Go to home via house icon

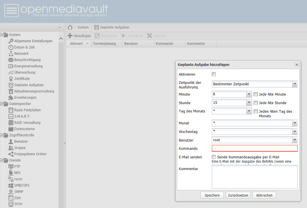pyautogui.click(x=70, y=27)
